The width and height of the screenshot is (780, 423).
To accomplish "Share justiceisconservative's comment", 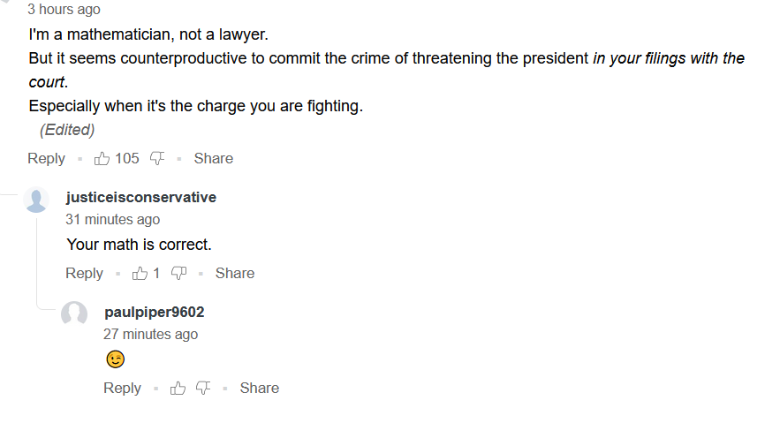I will pos(235,274).
